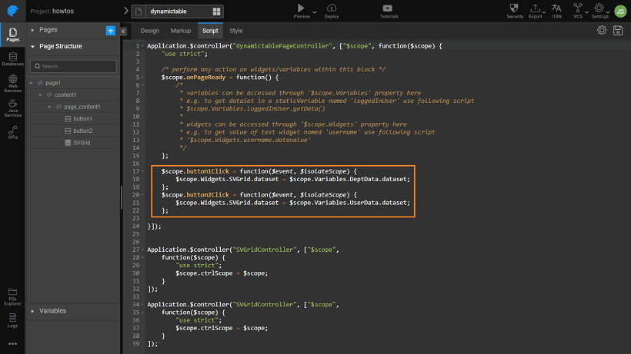This screenshot has height=354, width=631.
Task: Click the Deploy cloud icon
Action: coord(332,8)
